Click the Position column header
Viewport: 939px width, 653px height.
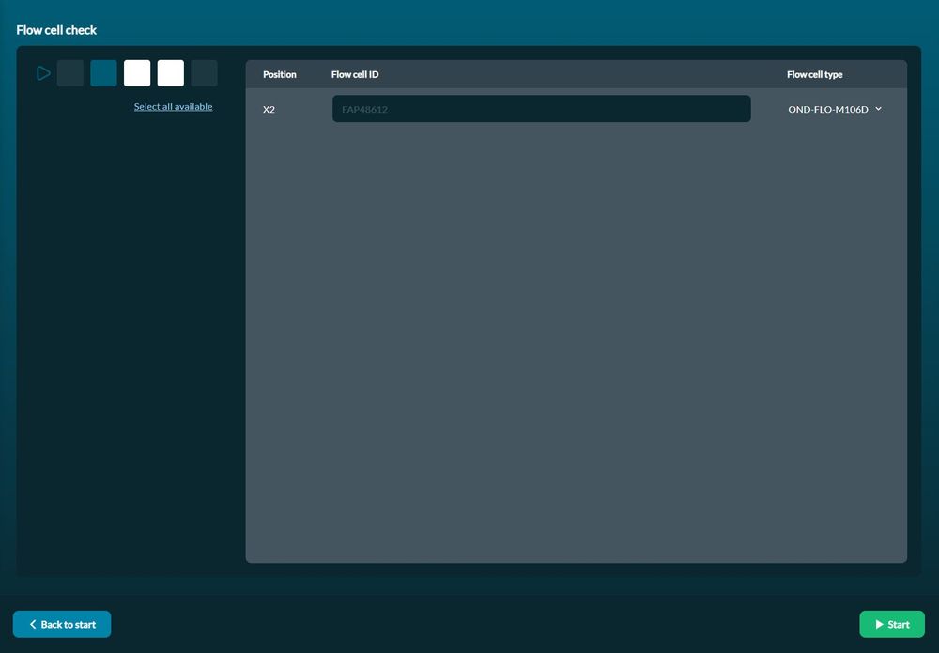click(x=280, y=74)
